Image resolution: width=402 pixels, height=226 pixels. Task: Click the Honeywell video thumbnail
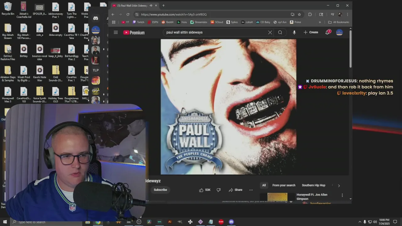(x=277, y=197)
